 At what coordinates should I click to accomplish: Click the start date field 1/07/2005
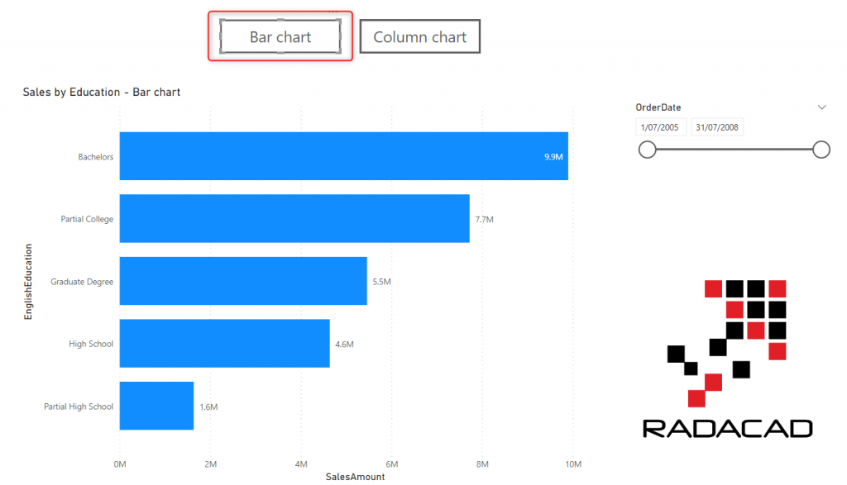661,127
